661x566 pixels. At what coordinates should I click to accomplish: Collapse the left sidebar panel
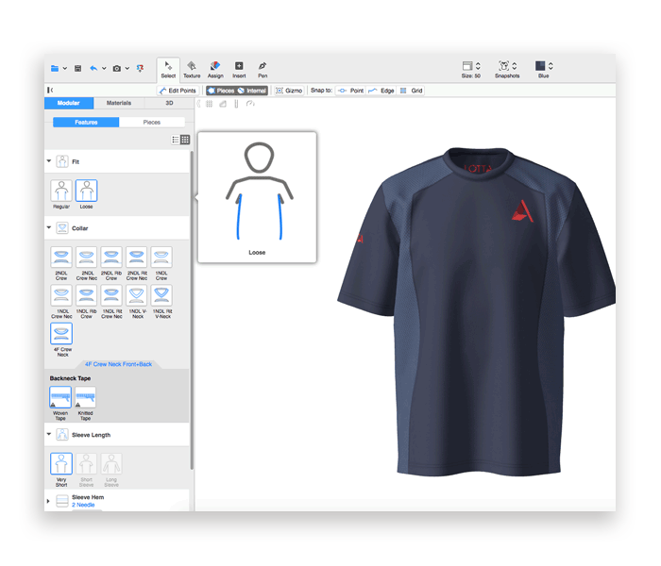point(50,91)
